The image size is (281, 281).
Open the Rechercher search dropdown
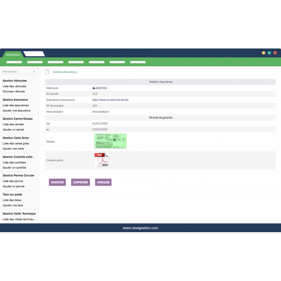34,72
